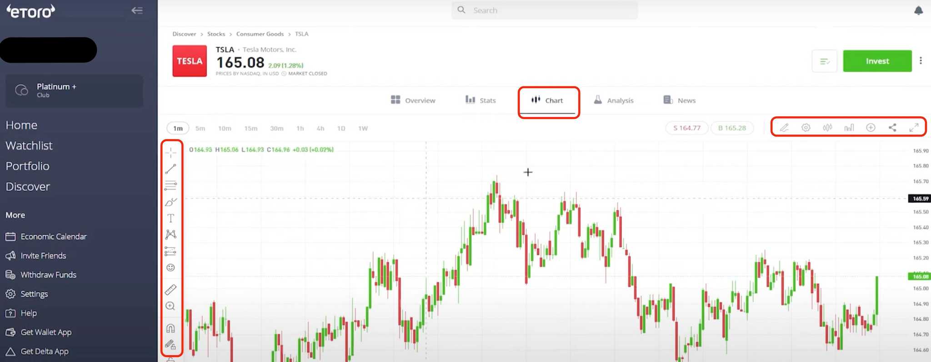Expand the More section in sidebar
The height and width of the screenshot is (362, 931).
tap(15, 215)
